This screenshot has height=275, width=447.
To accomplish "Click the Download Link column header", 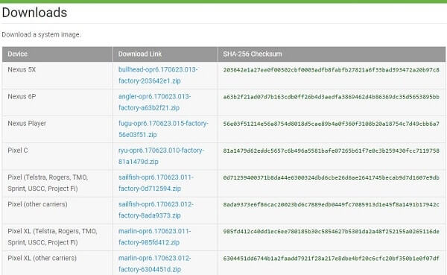I will 165,54.
